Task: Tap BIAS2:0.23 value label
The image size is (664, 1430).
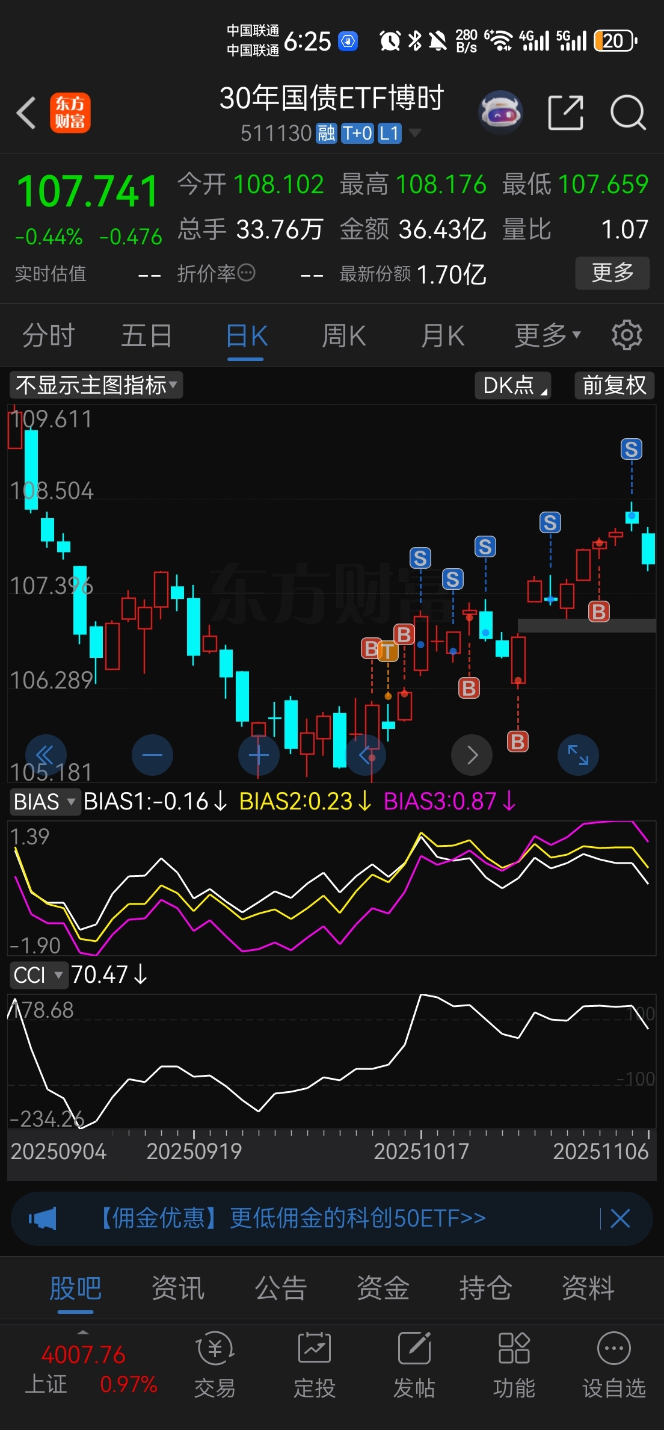Action: click(x=306, y=802)
